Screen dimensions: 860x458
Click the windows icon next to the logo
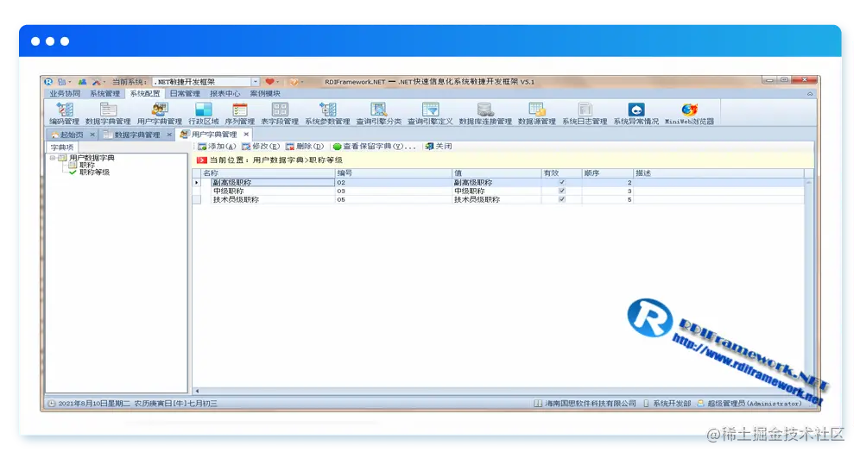coord(62,82)
